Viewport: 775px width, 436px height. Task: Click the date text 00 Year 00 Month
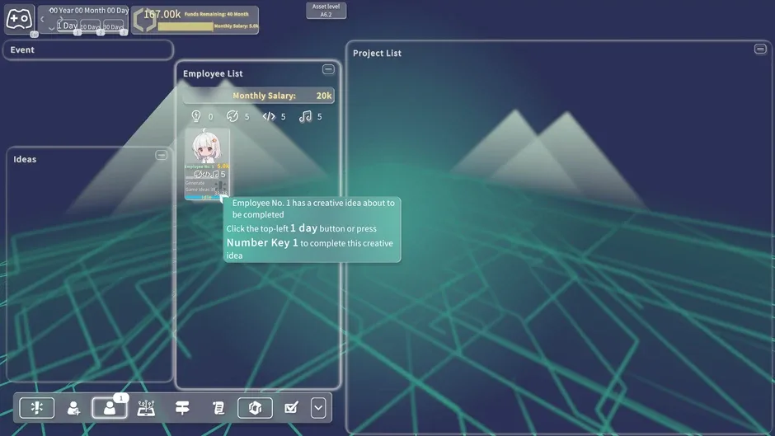click(89, 11)
